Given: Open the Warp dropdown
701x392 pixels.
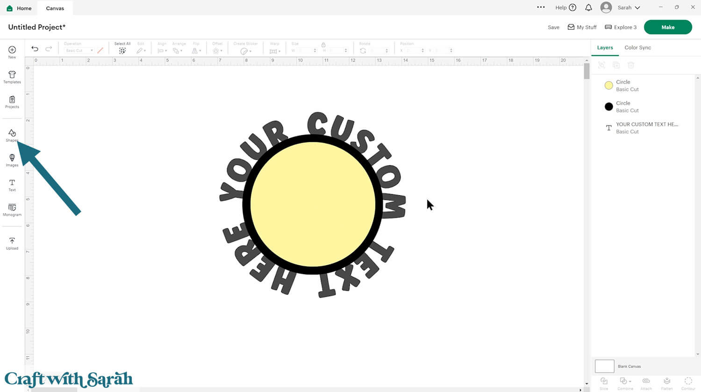Looking at the screenshot, I should 275,51.
